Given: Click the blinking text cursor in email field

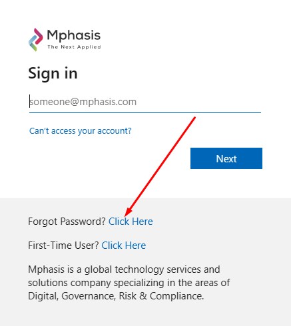Looking at the screenshot, I should pos(29,101).
